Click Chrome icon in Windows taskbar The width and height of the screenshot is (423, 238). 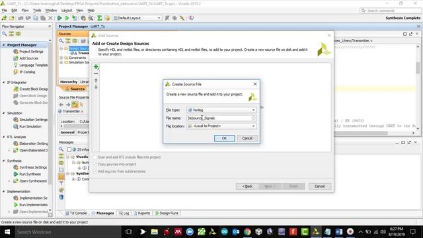(247, 231)
